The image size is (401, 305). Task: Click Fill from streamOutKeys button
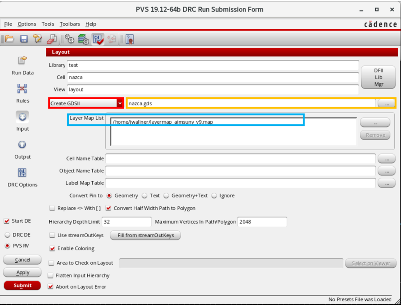145,235
